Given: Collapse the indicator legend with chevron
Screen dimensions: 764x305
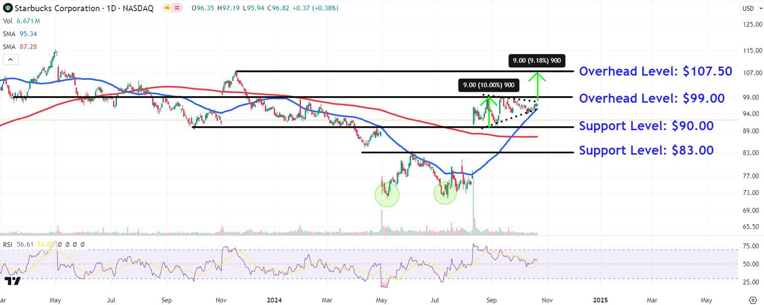Looking at the screenshot, I should tap(10, 60).
